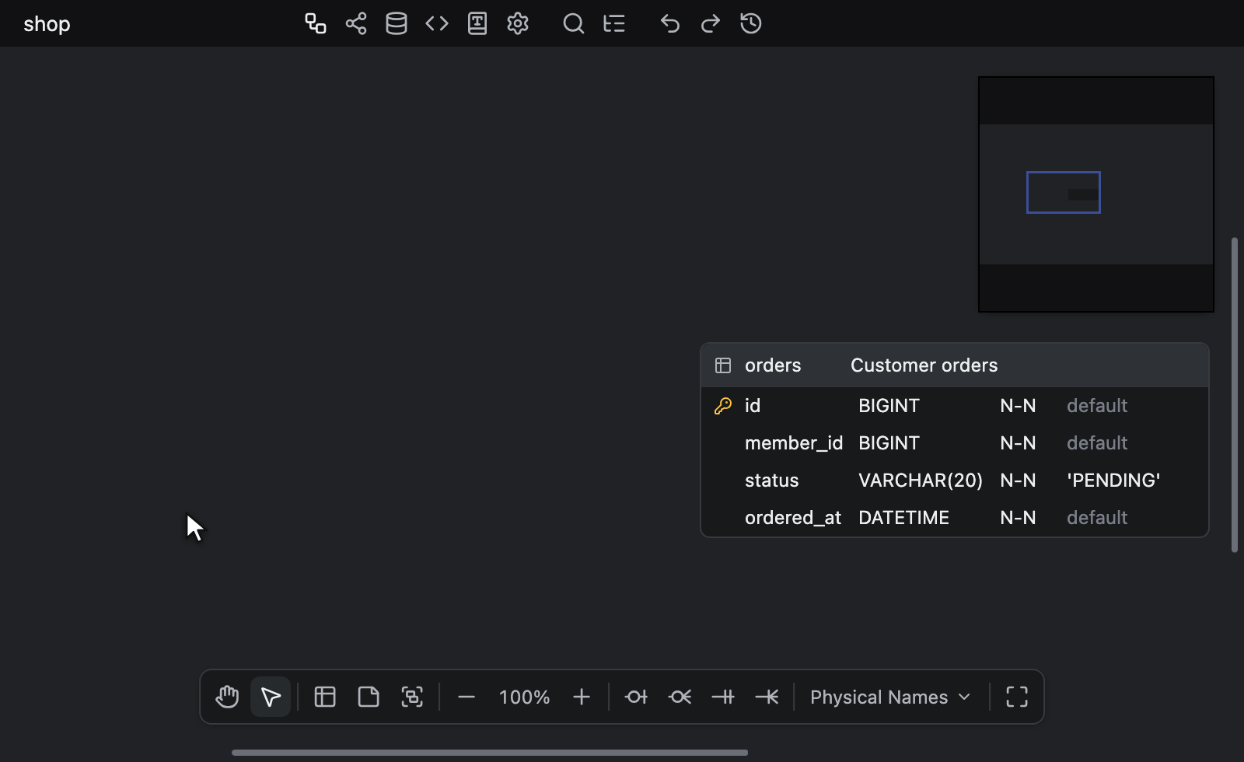Open the ERD diagram view icon
This screenshot has width=1244, height=762.
click(x=316, y=23)
